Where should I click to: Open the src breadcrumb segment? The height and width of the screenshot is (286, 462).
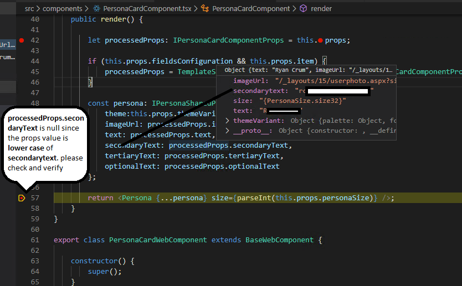29,9
